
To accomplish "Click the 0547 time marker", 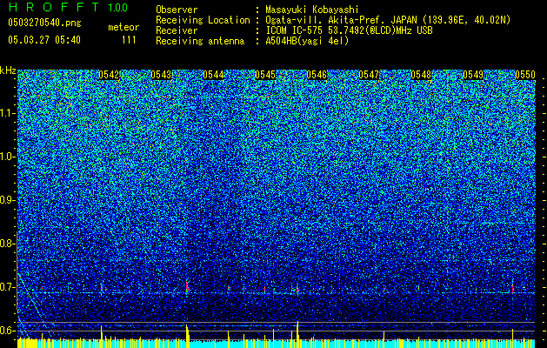I will click(x=369, y=75).
